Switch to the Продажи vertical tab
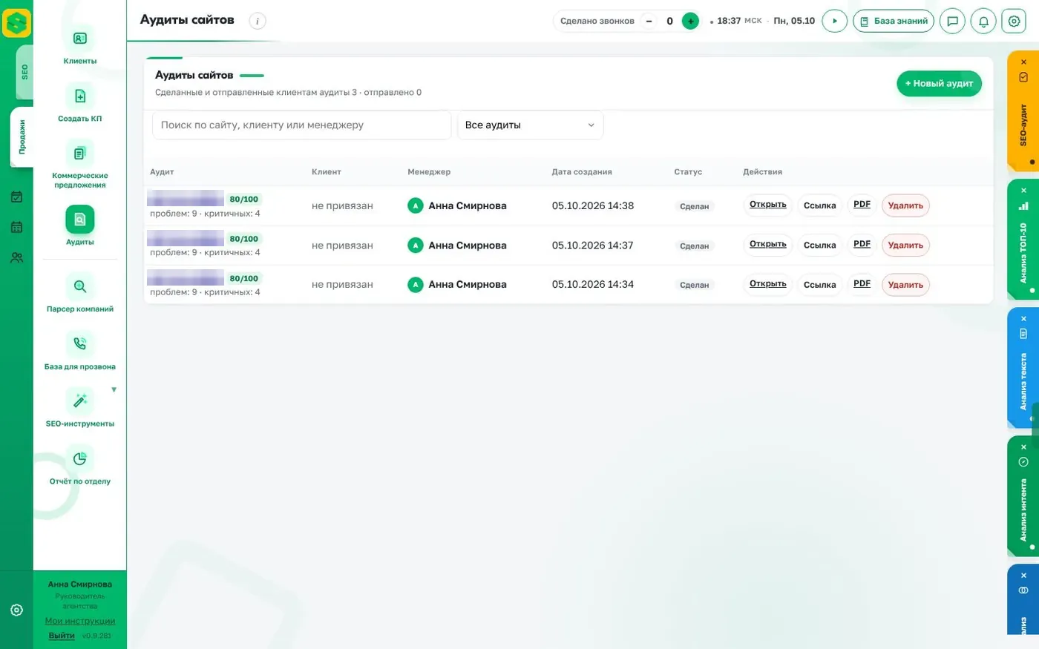Screen dimensions: 1039x649 pos(22,137)
